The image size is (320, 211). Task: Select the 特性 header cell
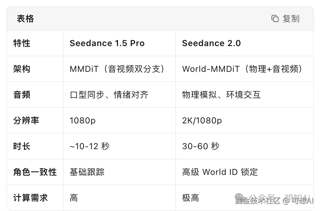[x=22, y=43]
